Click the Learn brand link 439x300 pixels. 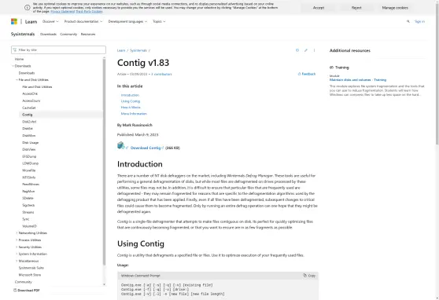[31, 21]
